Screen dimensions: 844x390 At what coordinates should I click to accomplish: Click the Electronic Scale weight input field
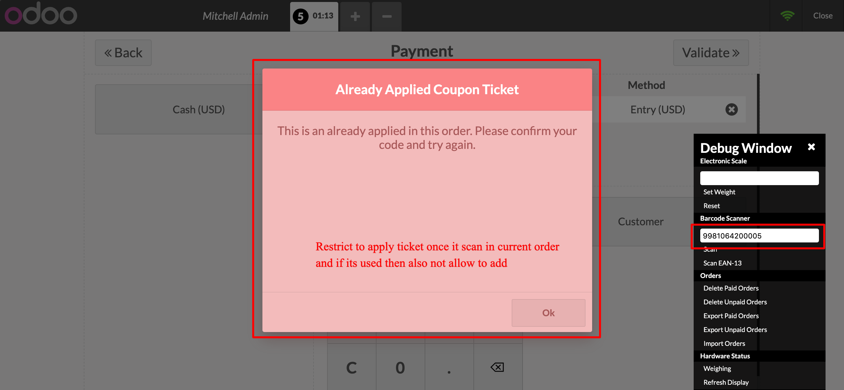pos(759,178)
